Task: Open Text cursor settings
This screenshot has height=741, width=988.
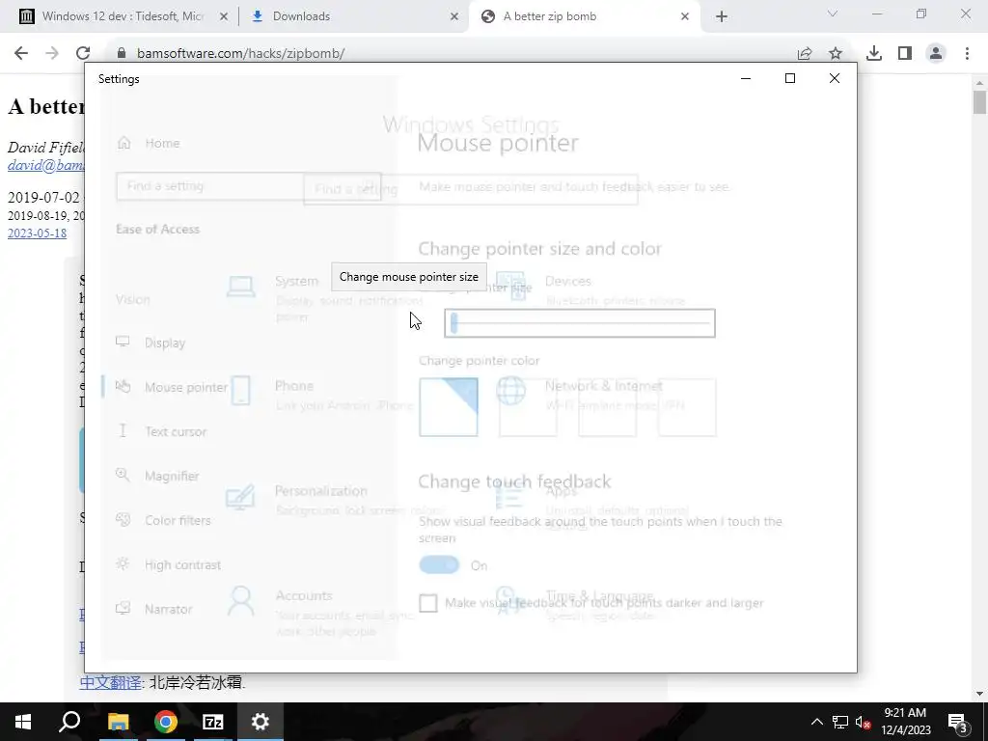Action: [161, 431]
